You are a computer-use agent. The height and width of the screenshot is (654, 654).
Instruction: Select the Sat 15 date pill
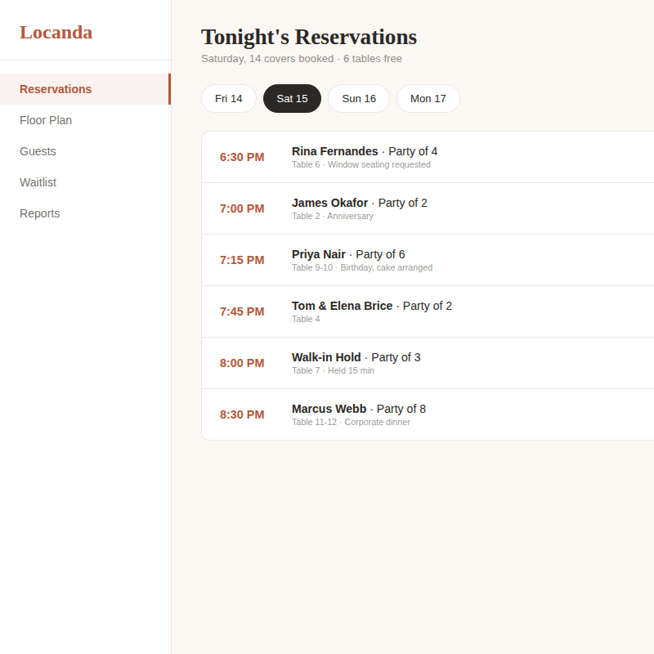coord(292,98)
